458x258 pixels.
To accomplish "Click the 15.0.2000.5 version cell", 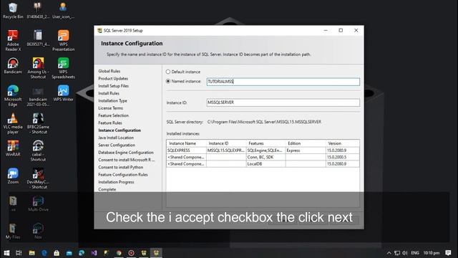I will 342,157.
